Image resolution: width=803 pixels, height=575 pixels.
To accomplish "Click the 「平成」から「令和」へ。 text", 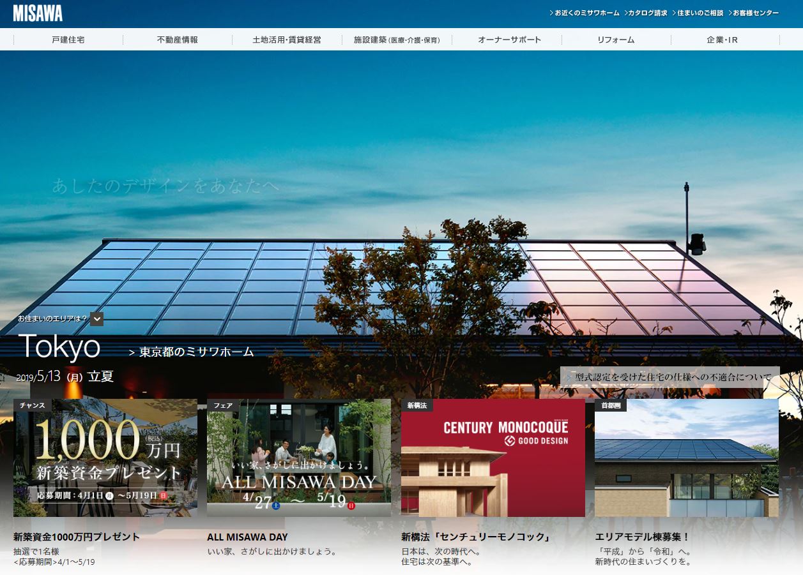I will [643, 551].
